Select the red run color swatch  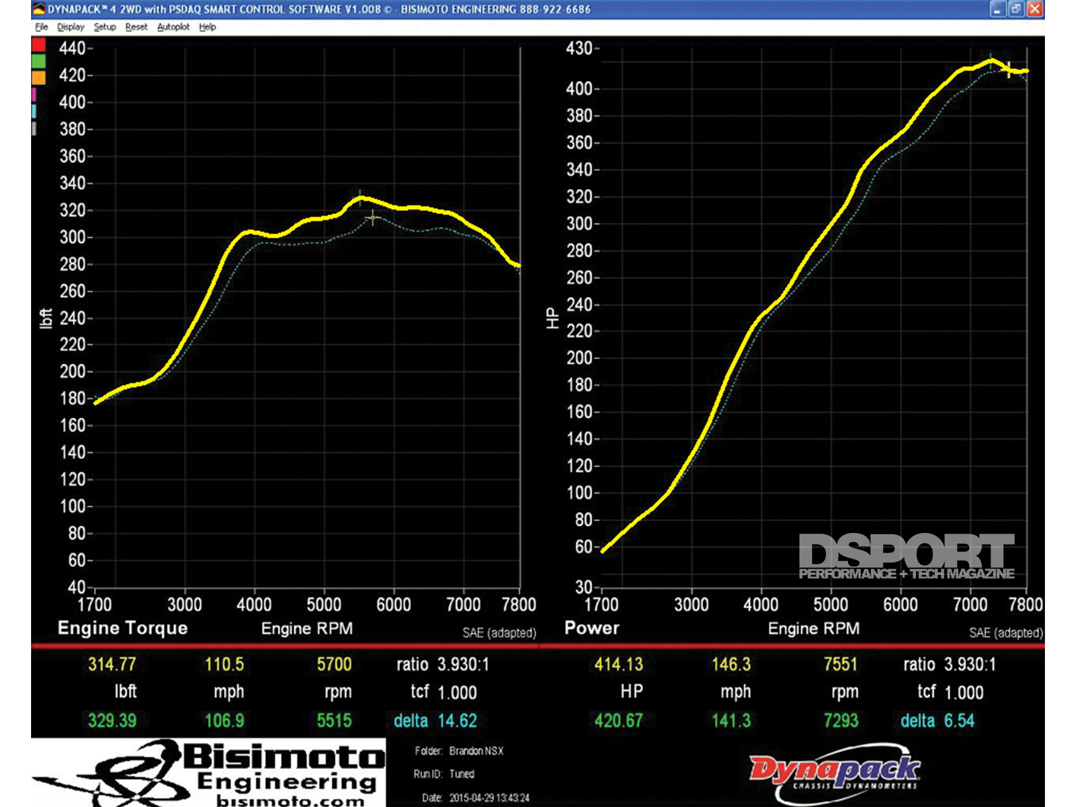(39, 45)
